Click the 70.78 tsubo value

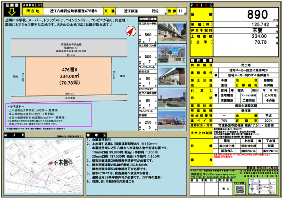260,42
